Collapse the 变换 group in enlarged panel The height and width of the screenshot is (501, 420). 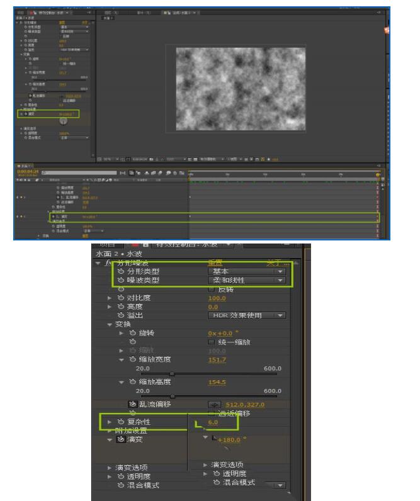click(x=110, y=324)
